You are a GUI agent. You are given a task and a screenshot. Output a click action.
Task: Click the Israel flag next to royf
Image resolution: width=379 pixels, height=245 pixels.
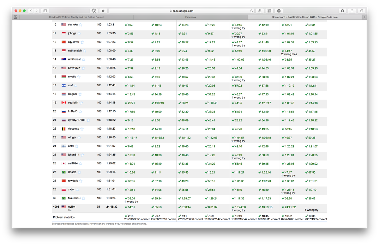63,85
